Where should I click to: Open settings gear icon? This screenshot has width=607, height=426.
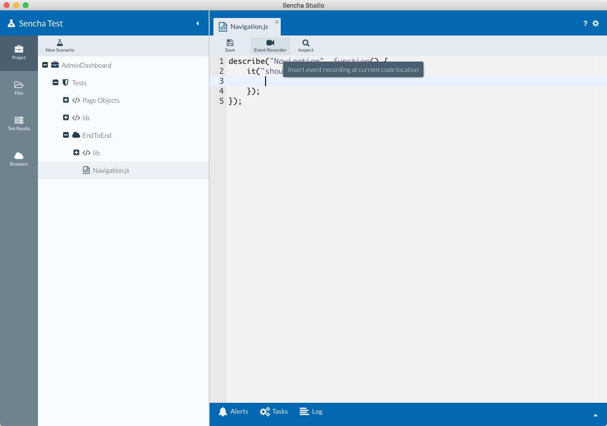[596, 23]
